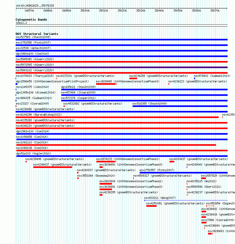Open esv3638491 (1000GenomesConsortiumPhase3) label
This screenshot has height=244, width=235.
[131, 187]
